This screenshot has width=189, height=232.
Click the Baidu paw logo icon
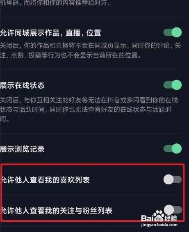(159, 216)
